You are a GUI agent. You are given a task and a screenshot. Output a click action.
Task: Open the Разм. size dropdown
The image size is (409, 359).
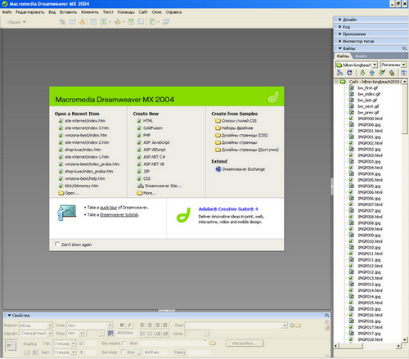75,334
